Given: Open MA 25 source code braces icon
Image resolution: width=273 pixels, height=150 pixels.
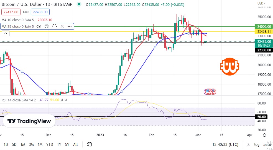Looking at the screenshot, I should tap(54, 26).
